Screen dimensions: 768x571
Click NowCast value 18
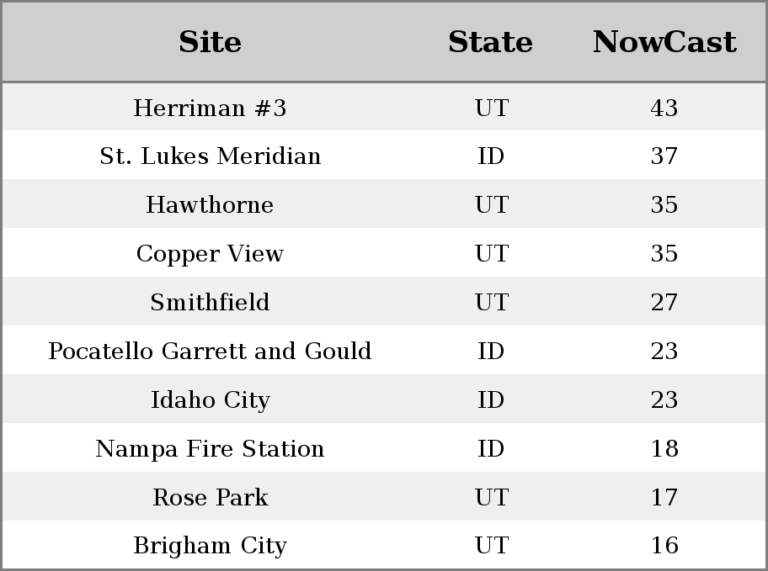[x=664, y=448]
